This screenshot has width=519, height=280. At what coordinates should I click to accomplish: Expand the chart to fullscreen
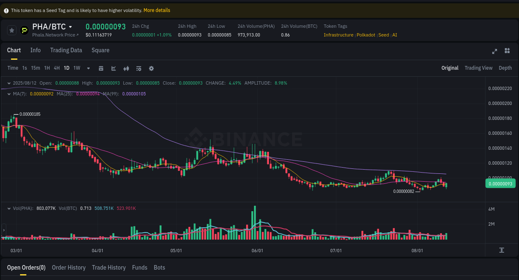point(495,51)
